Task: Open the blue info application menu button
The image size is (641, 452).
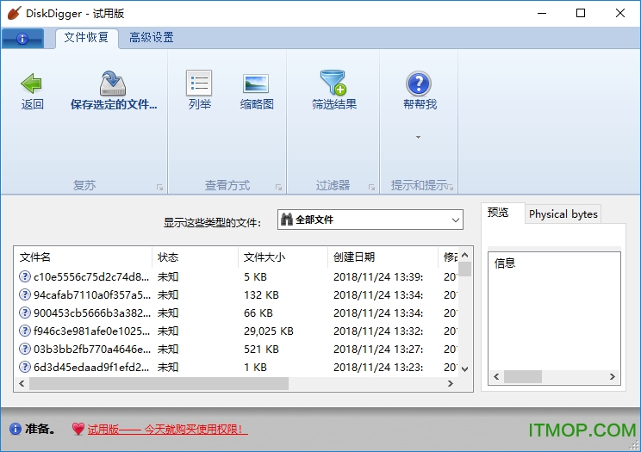Action: 22,39
